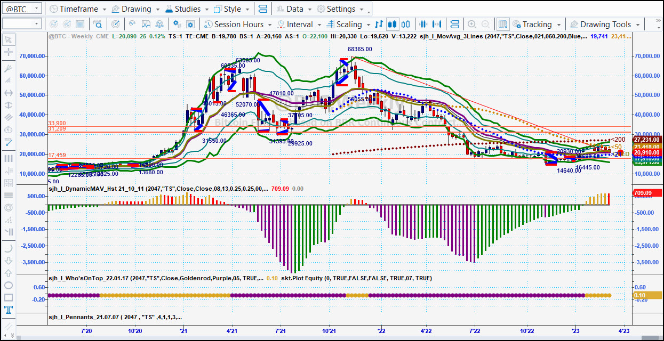Open the Settings menu
This screenshot has height=341, width=664.
341,9
